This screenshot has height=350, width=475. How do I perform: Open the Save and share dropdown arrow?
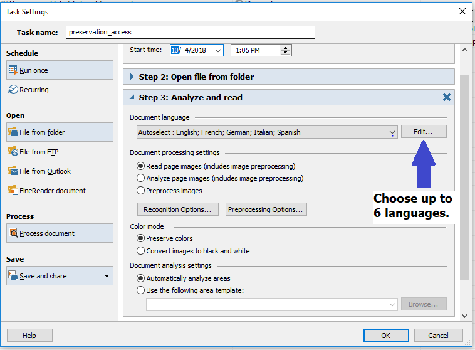106,276
